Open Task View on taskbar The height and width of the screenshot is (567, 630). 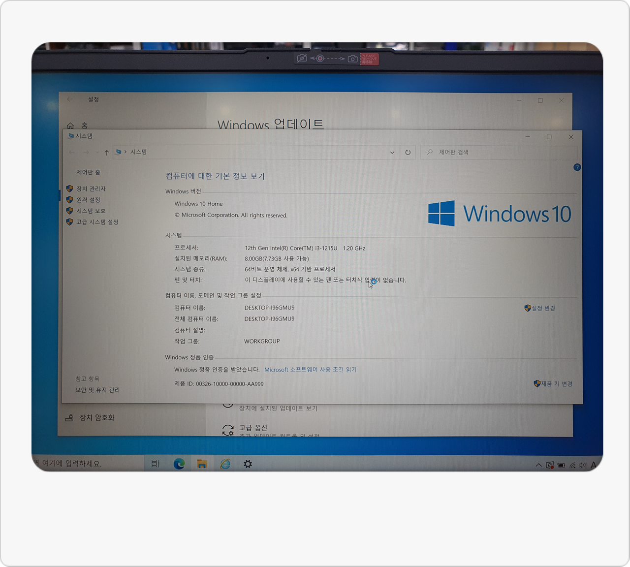[156, 464]
